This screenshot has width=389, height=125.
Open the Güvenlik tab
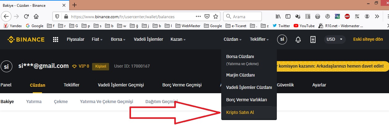(x=285, y=85)
